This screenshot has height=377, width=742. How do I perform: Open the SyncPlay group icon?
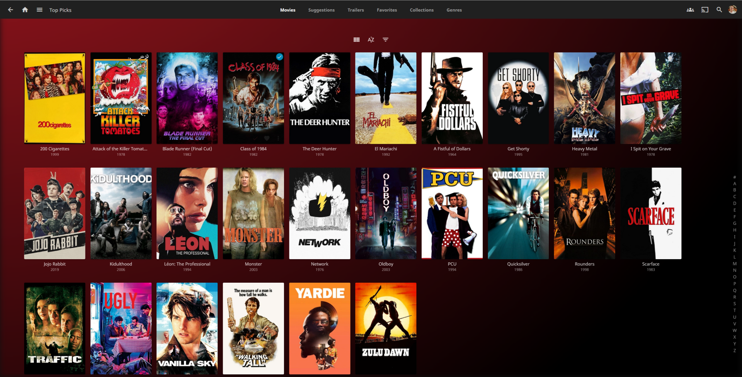[690, 10]
